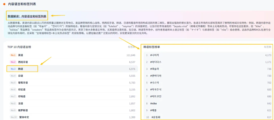274x120 pixels.
Task: Select the 葡萄牙语 language row
Action: 73,83
